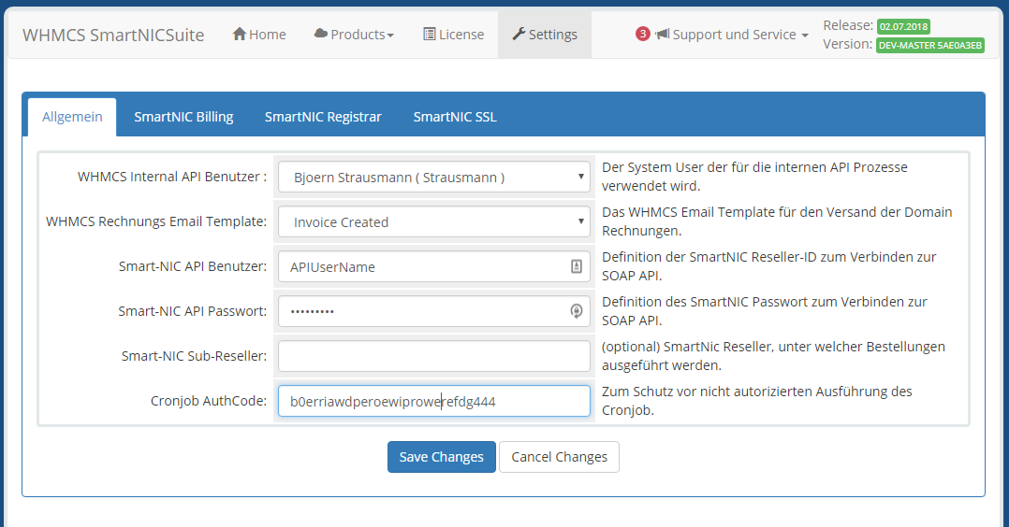The height and width of the screenshot is (527, 1009).
Task: Click the release date badge 02.07.2018
Action: click(x=903, y=26)
